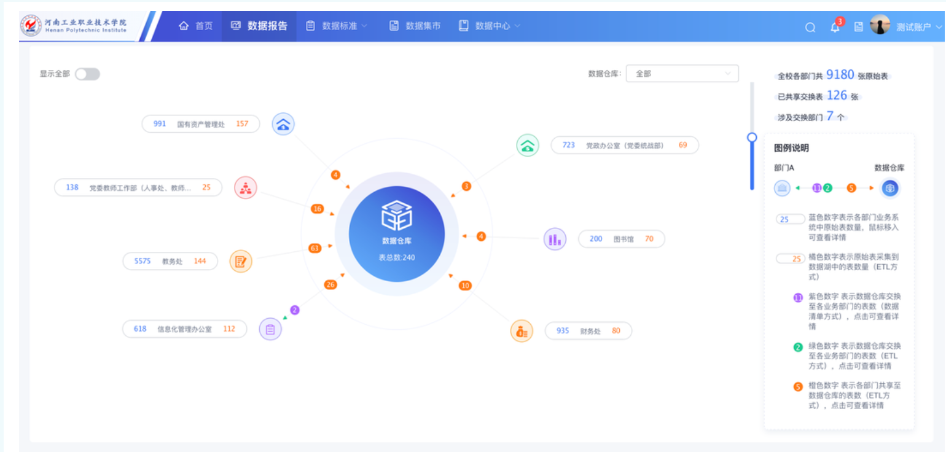This screenshot has height=452, width=946.
Task: Click the 国有资产管理处 blue upload icon
Action: pyautogui.click(x=283, y=123)
